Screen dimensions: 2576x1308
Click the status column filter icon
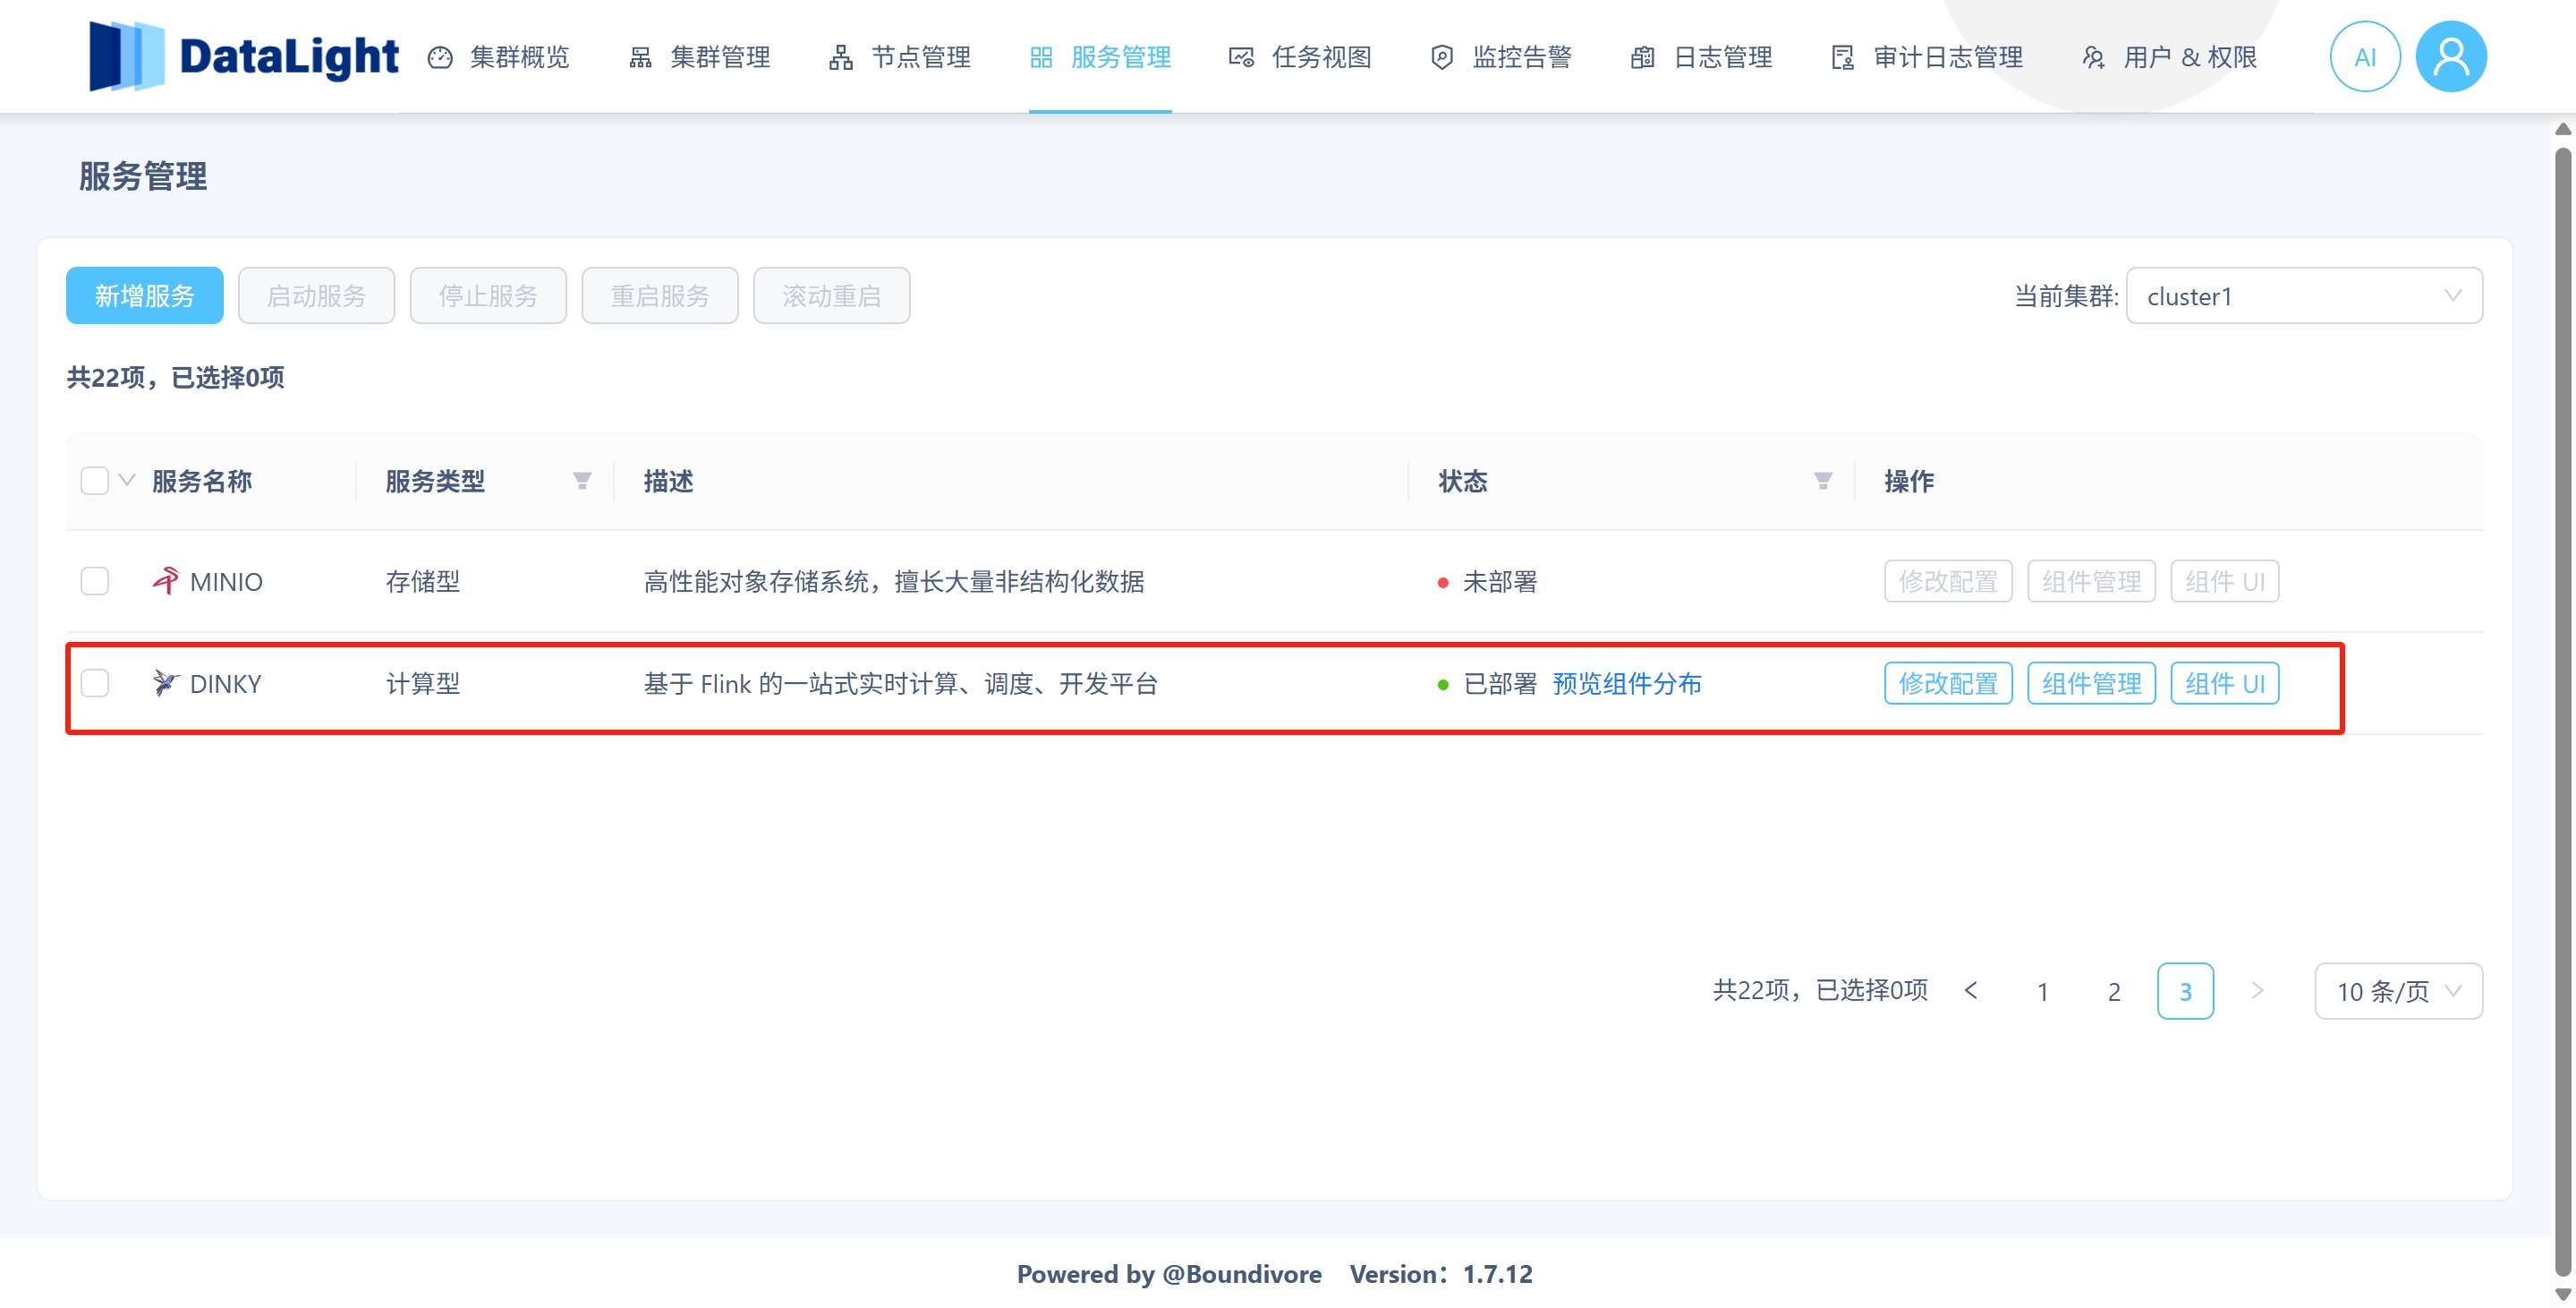click(1823, 482)
